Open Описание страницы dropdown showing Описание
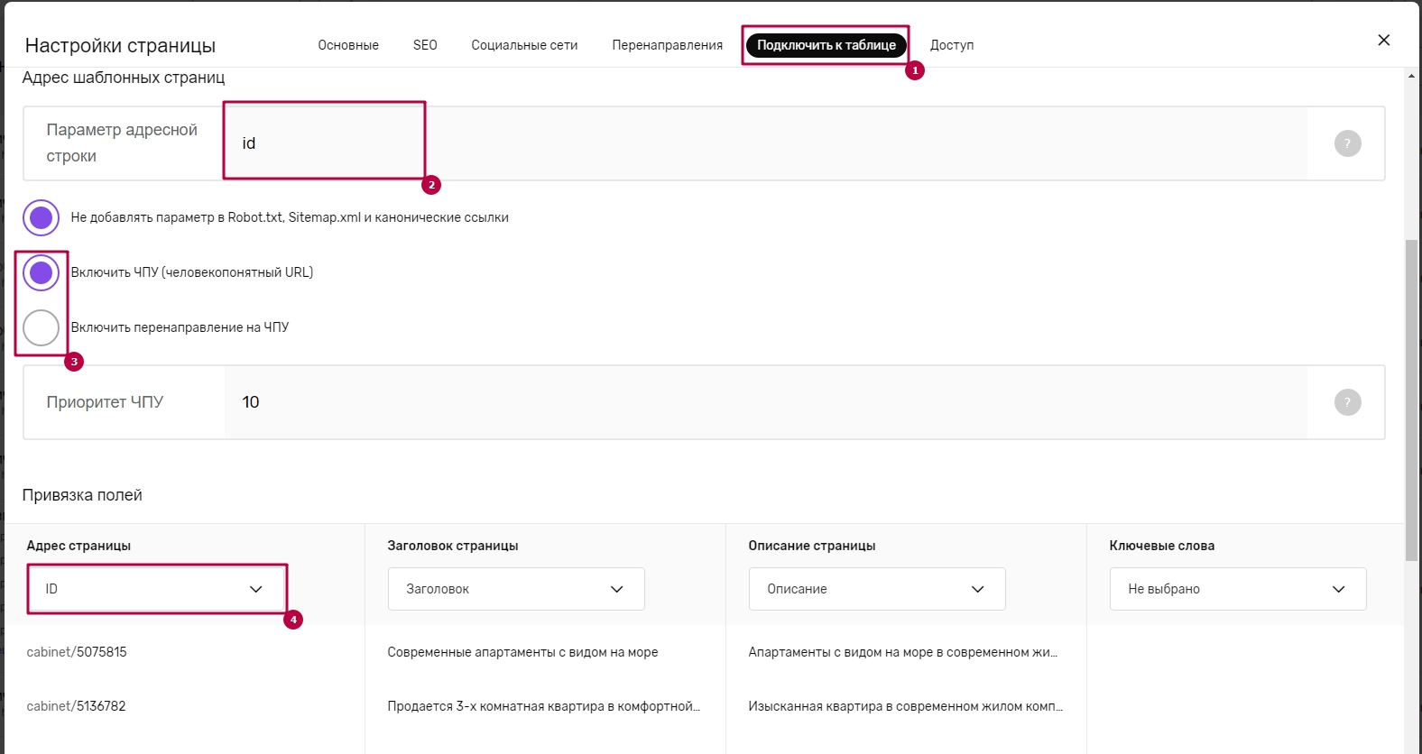 click(x=877, y=589)
